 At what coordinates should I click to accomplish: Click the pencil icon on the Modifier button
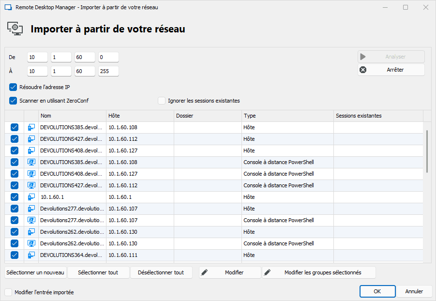204,272
